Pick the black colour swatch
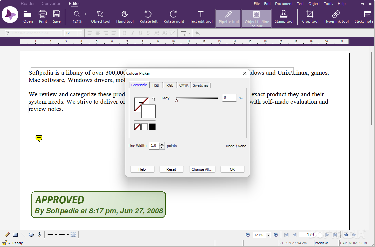 (x=152, y=127)
